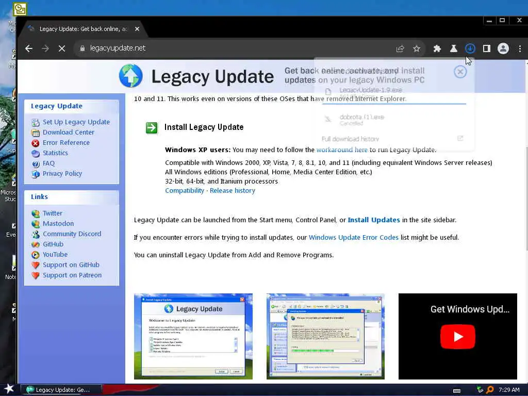Click the legacyupdate.net address bar
528x396 pixels.
tap(236, 48)
